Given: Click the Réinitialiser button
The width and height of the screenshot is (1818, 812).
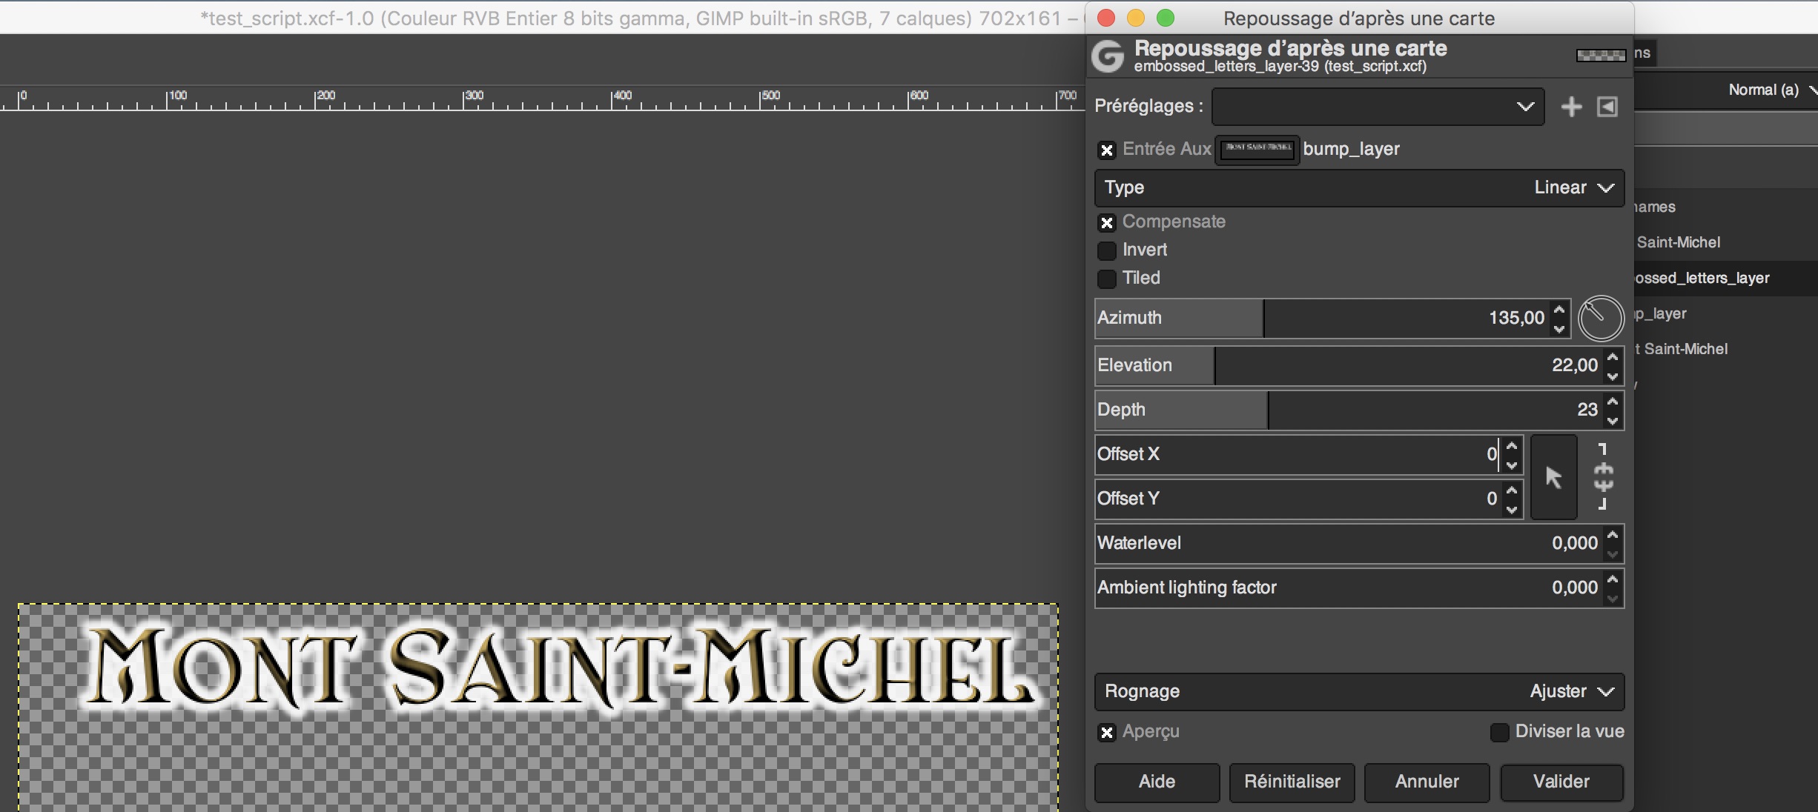Looking at the screenshot, I should [1292, 782].
